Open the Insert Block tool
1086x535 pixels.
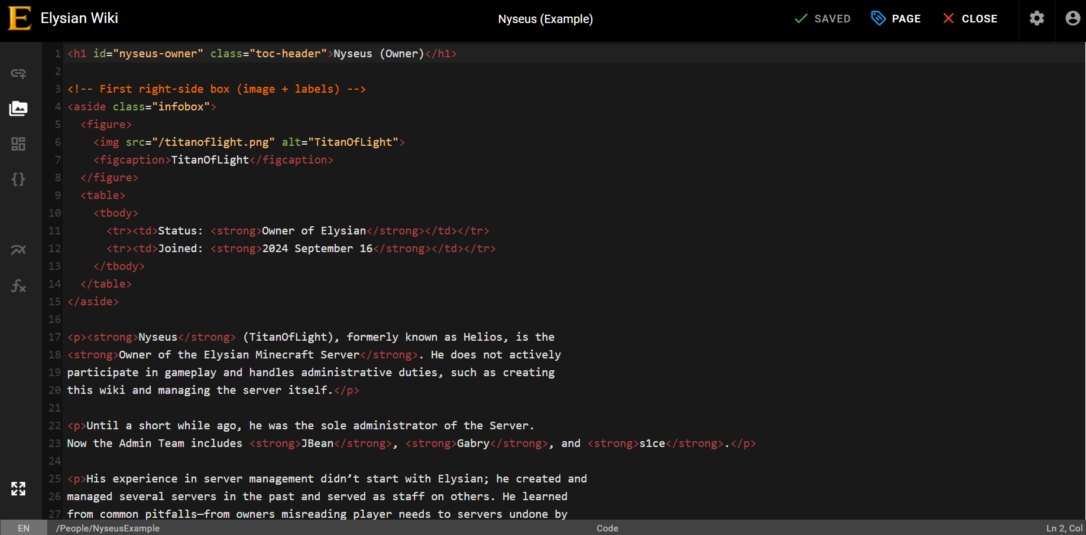point(18,144)
